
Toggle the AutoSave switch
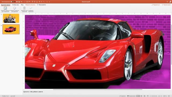(13, 2)
